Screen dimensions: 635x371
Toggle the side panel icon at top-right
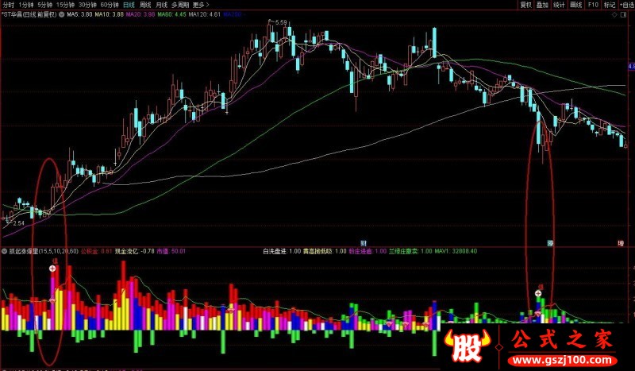tap(624, 14)
